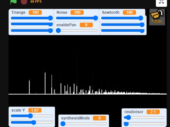Screen dimensions: 170x127
Task: Click the enablePan variable label
Action: click(x=66, y=25)
